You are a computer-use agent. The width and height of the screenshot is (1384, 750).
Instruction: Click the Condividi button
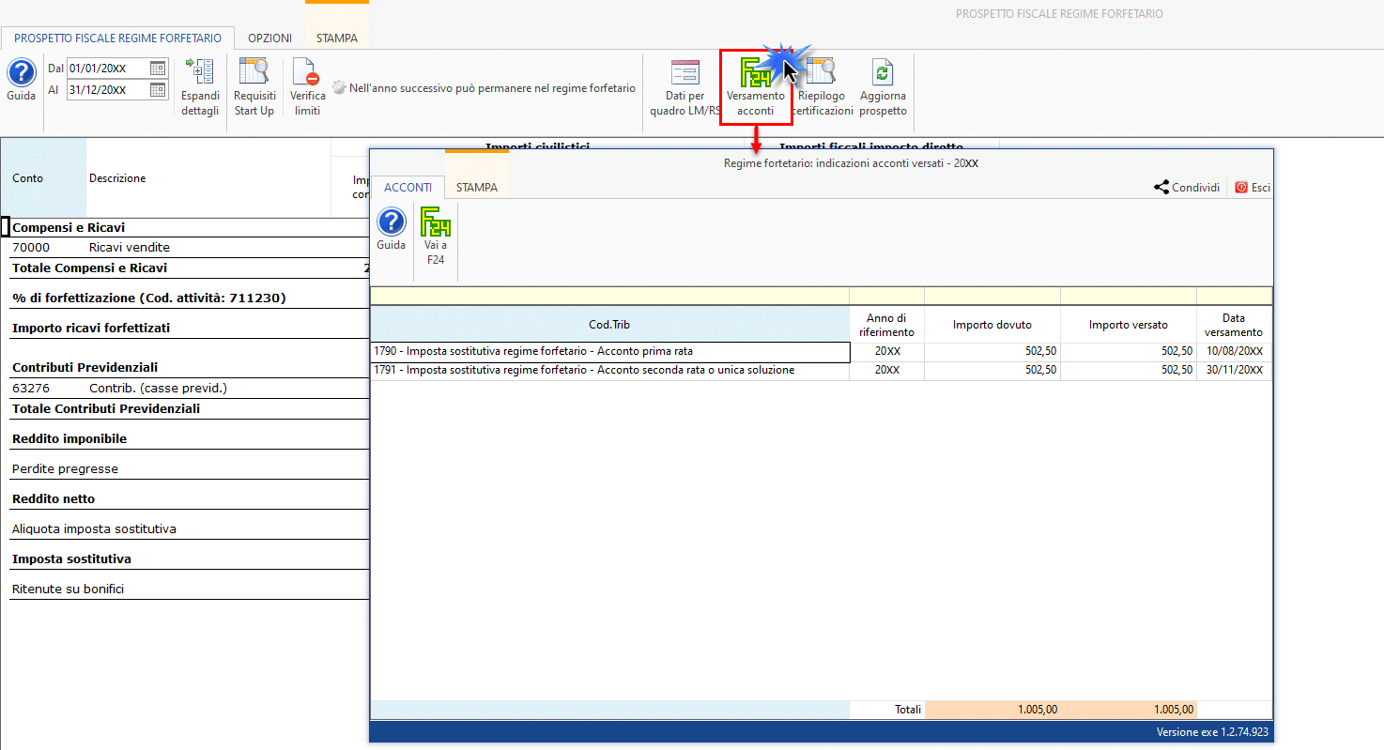pos(1187,187)
